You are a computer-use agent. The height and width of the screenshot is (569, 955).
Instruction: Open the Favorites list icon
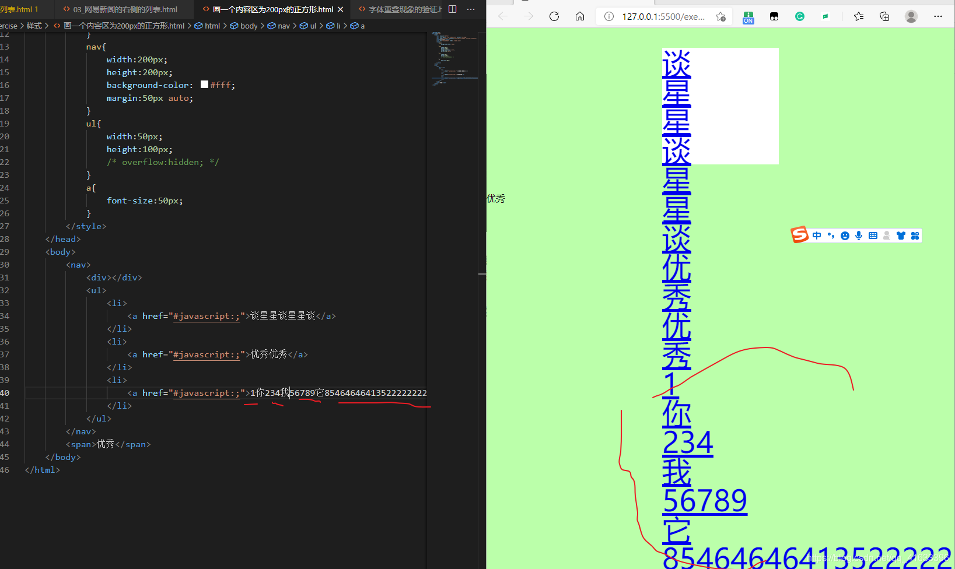(859, 16)
